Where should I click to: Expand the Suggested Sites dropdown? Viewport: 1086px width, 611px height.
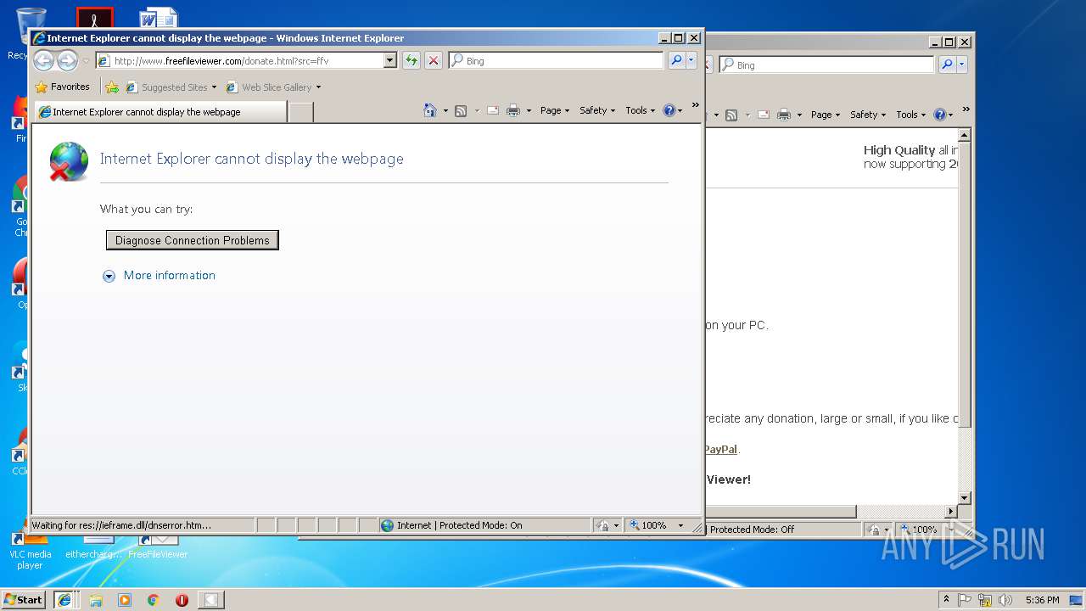click(x=214, y=87)
